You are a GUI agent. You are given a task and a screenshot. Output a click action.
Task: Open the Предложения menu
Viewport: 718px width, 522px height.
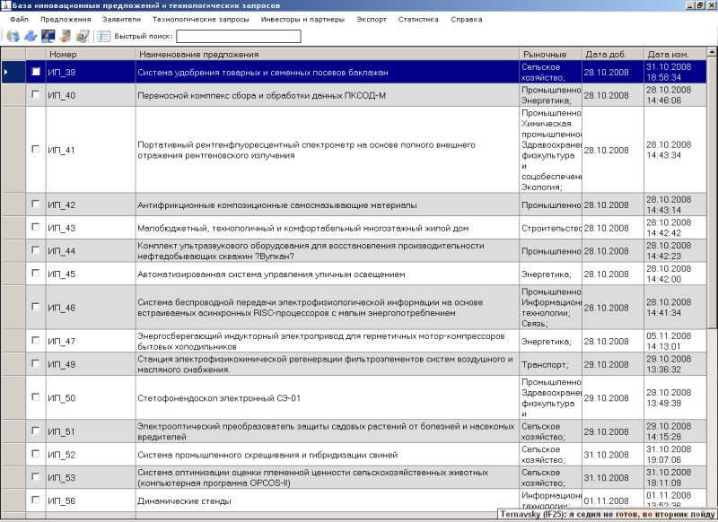66,19
